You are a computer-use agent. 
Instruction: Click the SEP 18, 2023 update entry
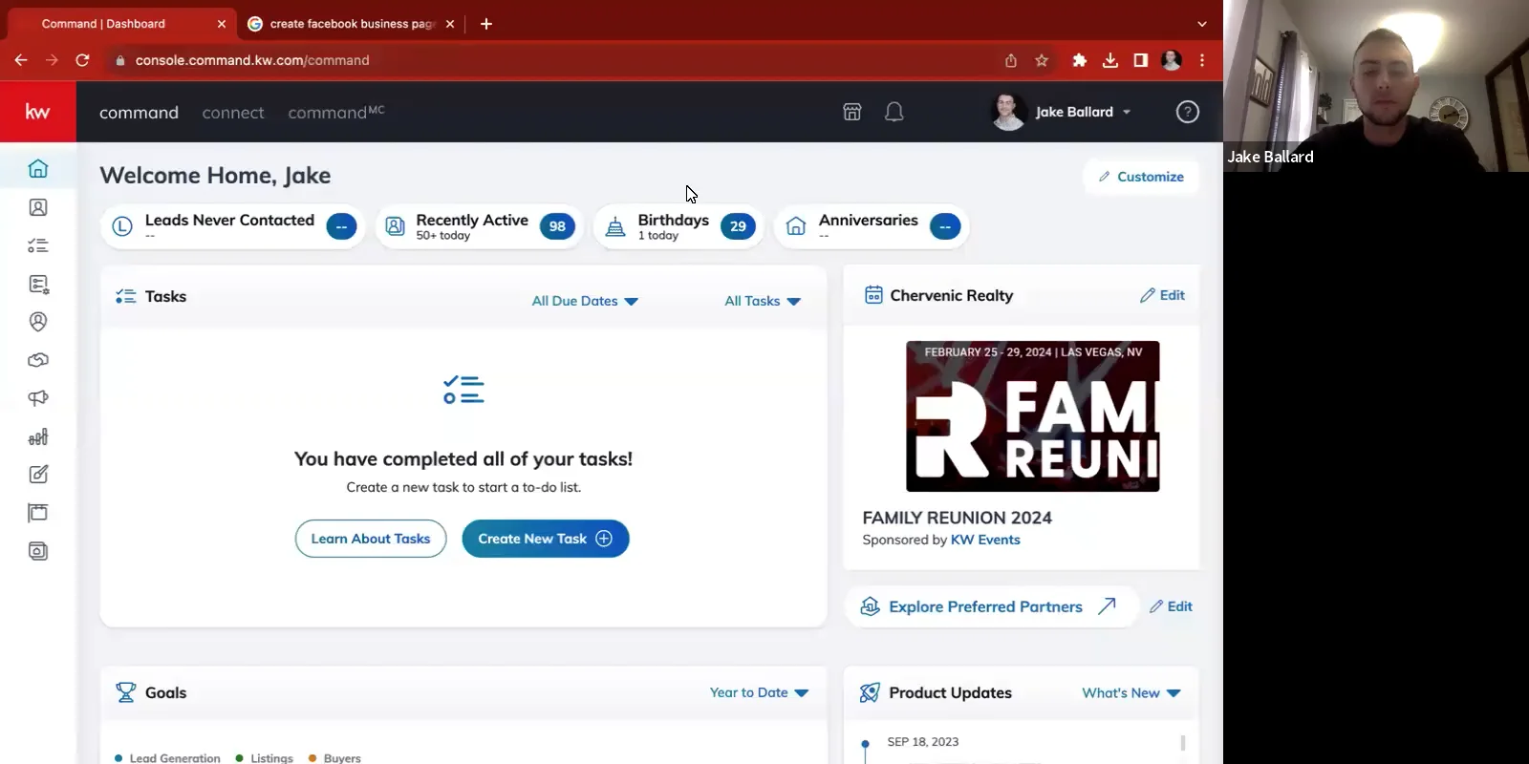923,742
